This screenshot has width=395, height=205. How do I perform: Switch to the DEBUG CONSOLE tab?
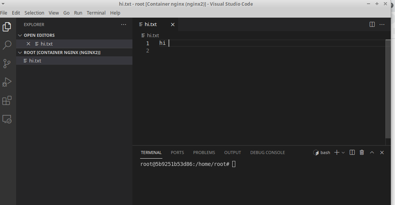[x=268, y=153]
